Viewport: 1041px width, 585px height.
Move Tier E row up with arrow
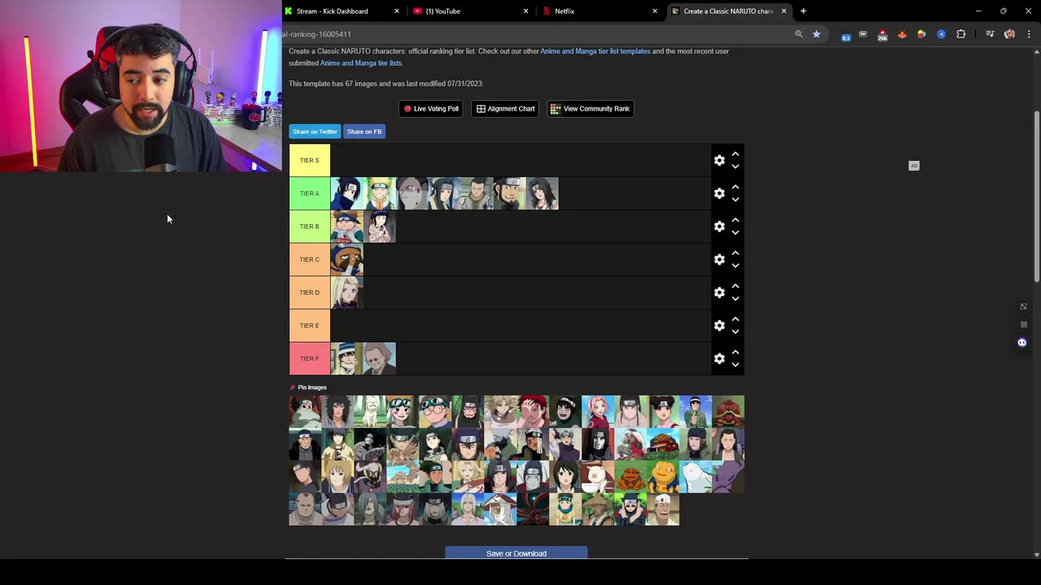point(735,319)
